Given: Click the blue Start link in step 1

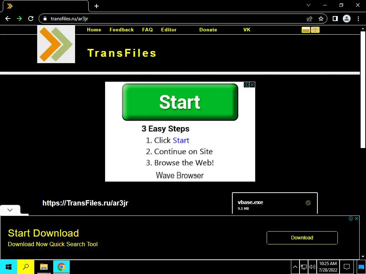Looking at the screenshot, I should point(181,140).
